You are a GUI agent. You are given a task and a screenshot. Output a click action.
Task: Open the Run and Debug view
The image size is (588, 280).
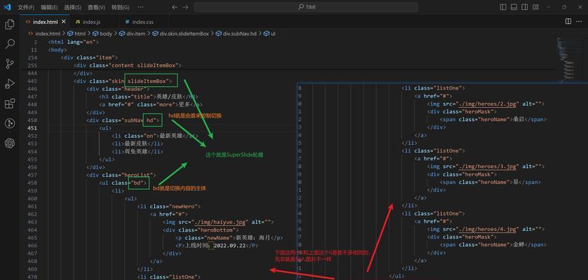tap(10, 84)
